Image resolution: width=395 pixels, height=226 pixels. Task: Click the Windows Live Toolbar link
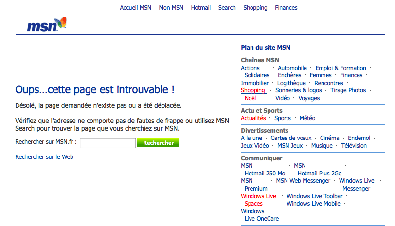point(314,196)
